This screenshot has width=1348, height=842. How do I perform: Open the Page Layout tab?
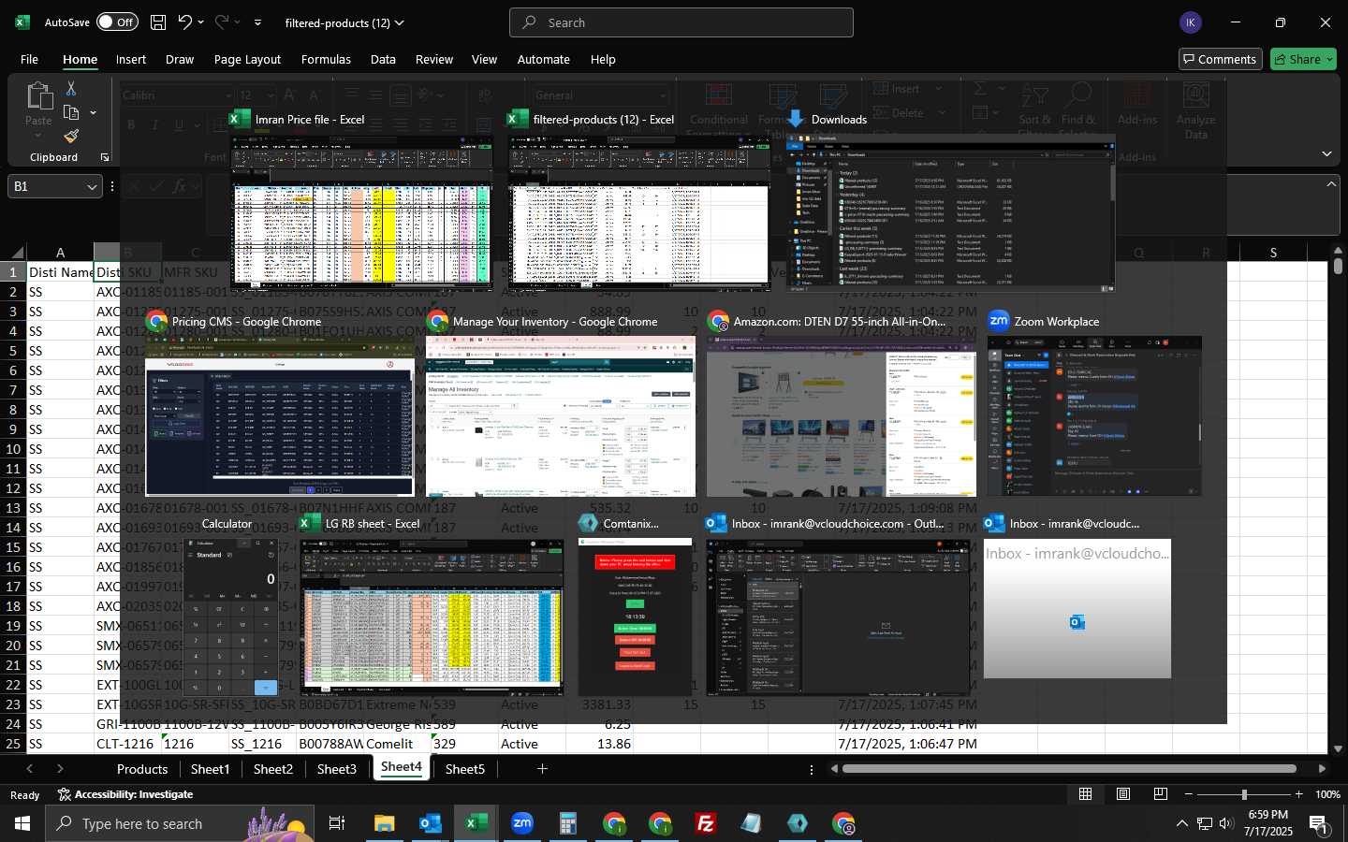tap(247, 59)
